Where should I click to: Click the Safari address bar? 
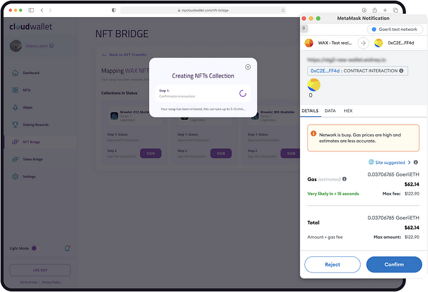(203, 10)
